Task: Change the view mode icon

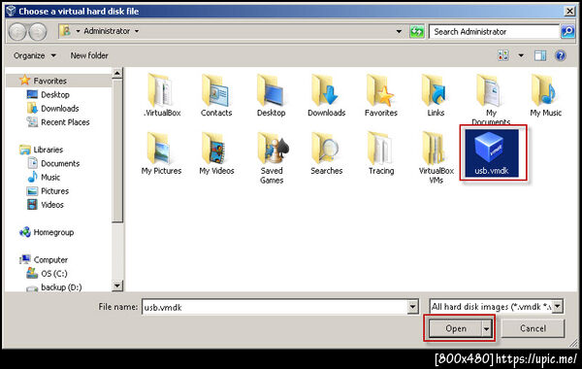Action: pos(503,55)
